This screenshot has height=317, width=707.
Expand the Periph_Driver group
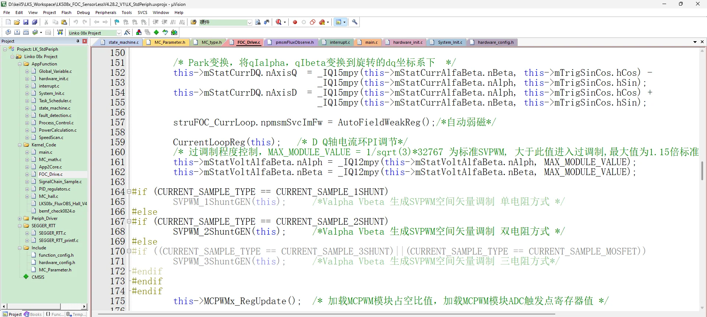click(x=20, y=218)
